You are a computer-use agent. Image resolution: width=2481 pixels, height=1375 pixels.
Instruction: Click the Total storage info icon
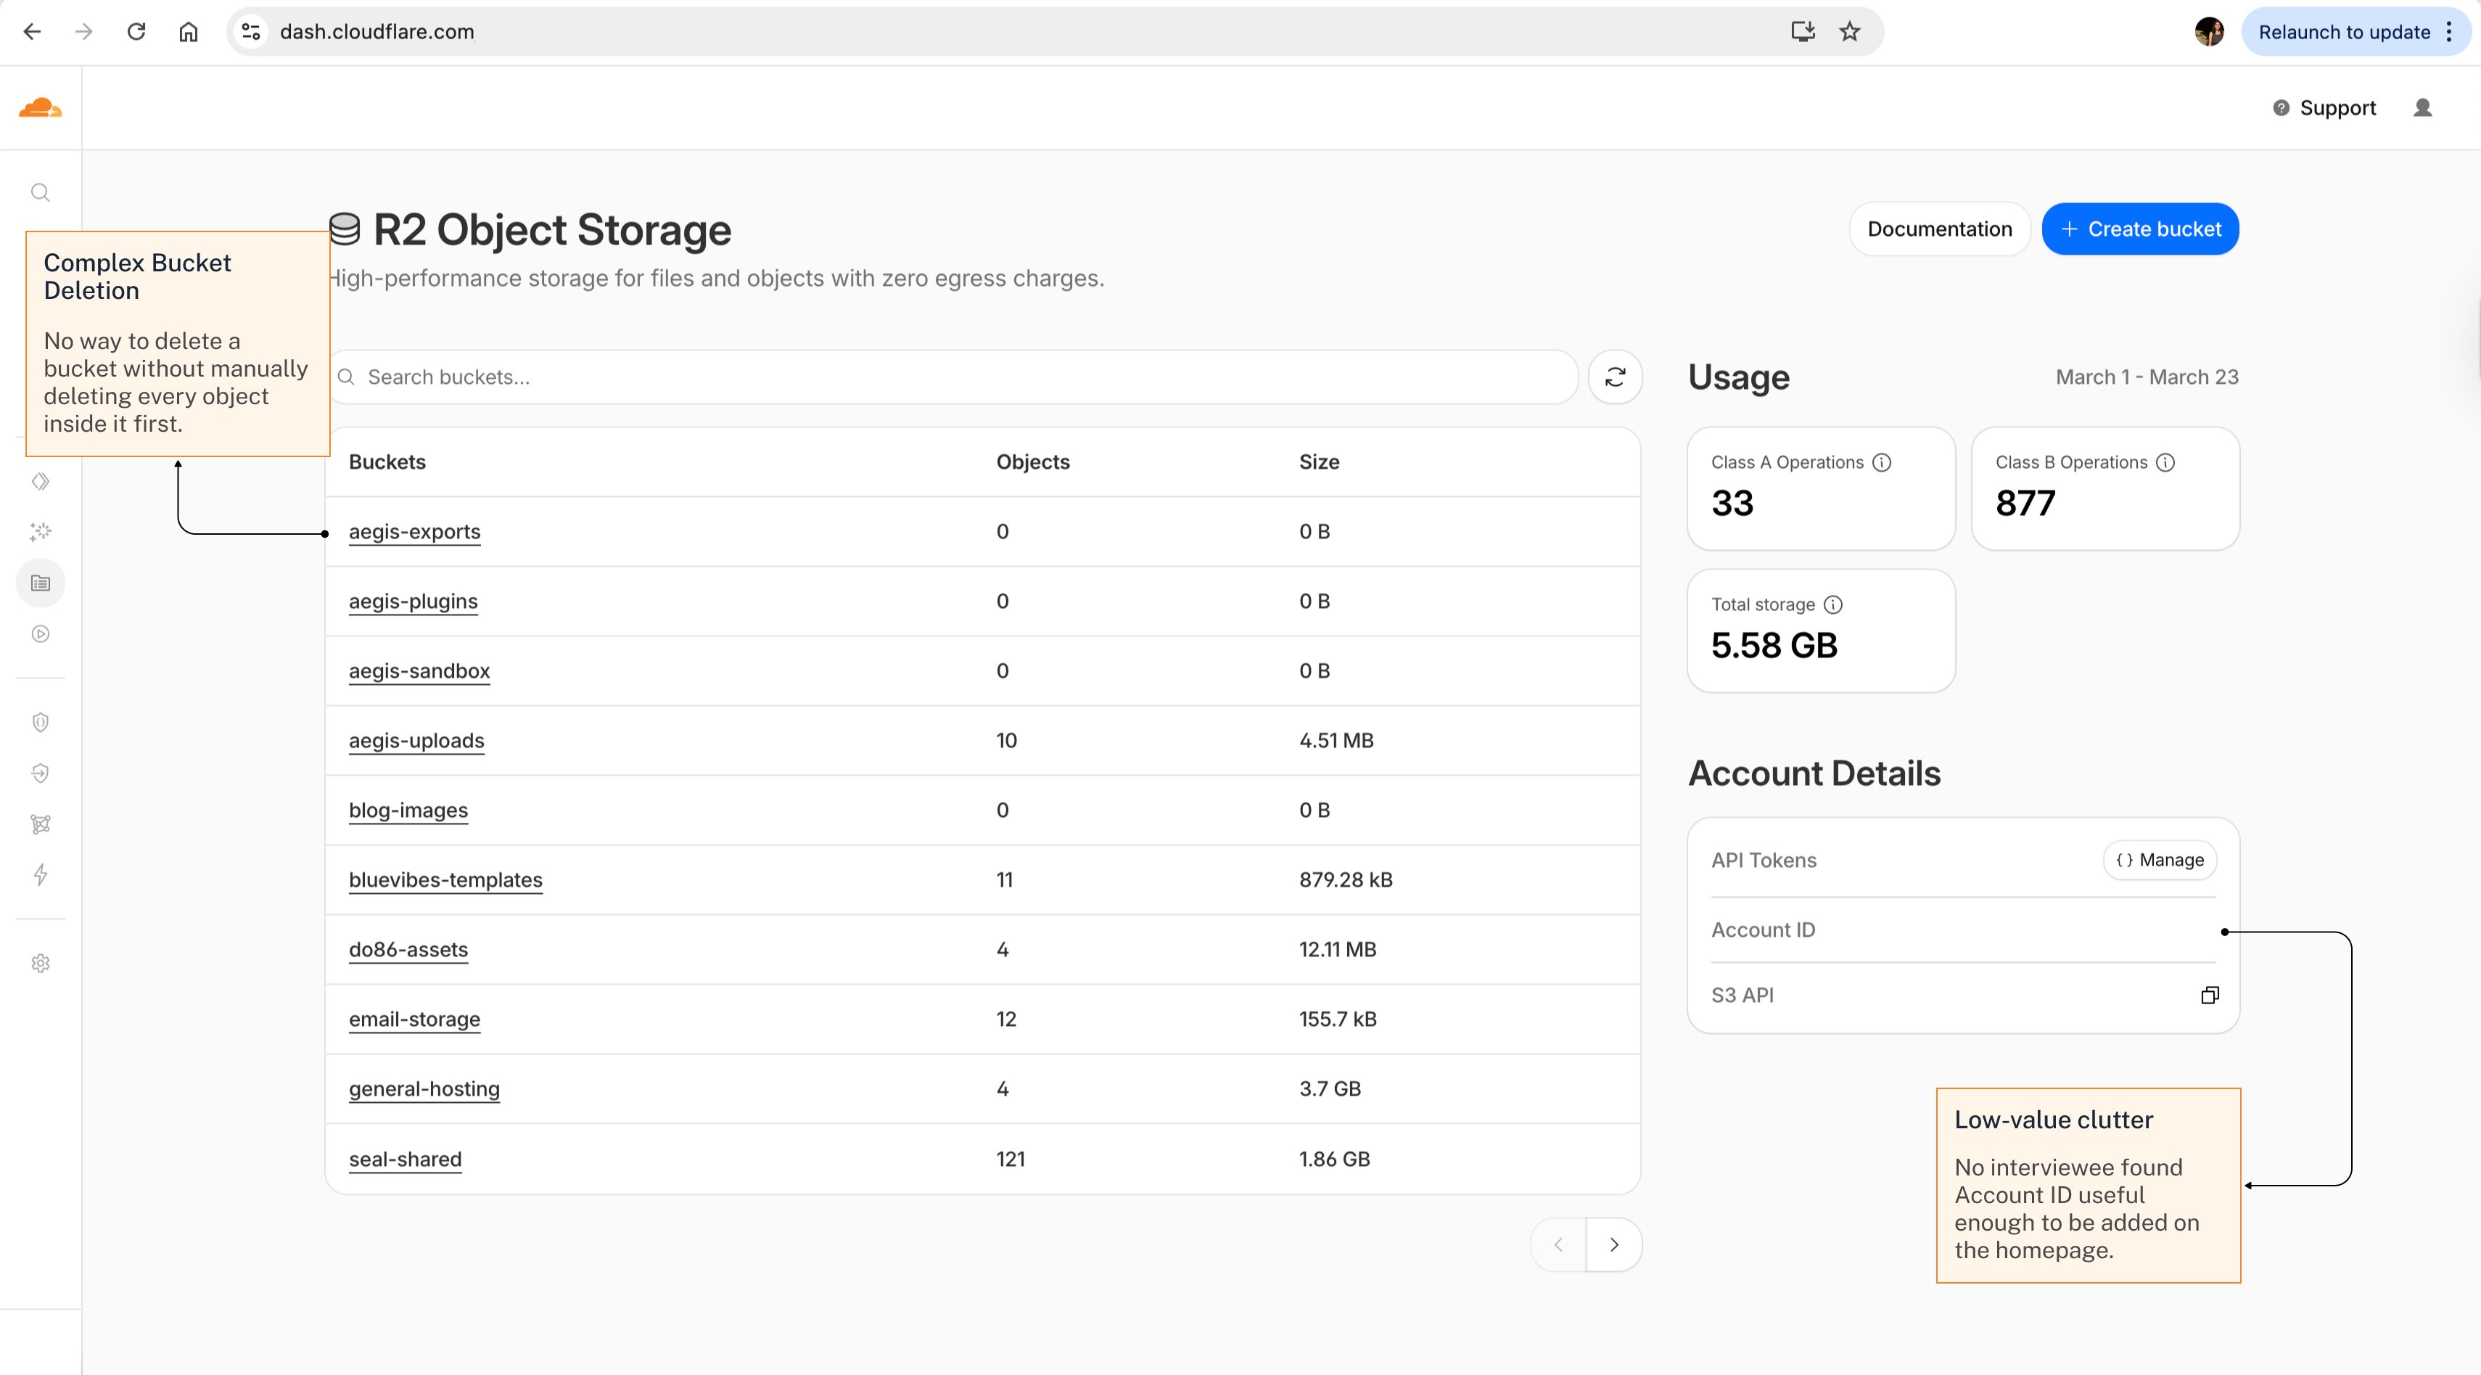(x=1832, y=604)
